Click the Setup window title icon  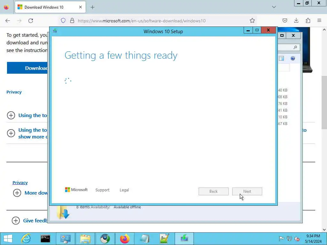(55, 31)
